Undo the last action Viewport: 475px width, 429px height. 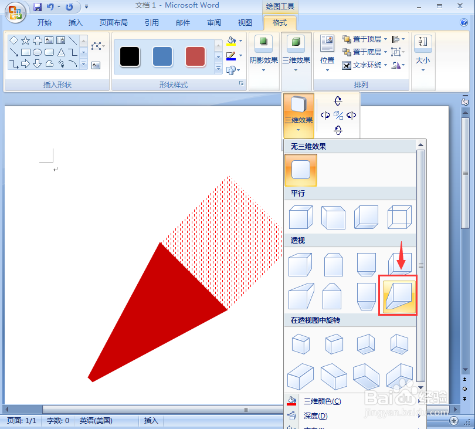[50, 6]
